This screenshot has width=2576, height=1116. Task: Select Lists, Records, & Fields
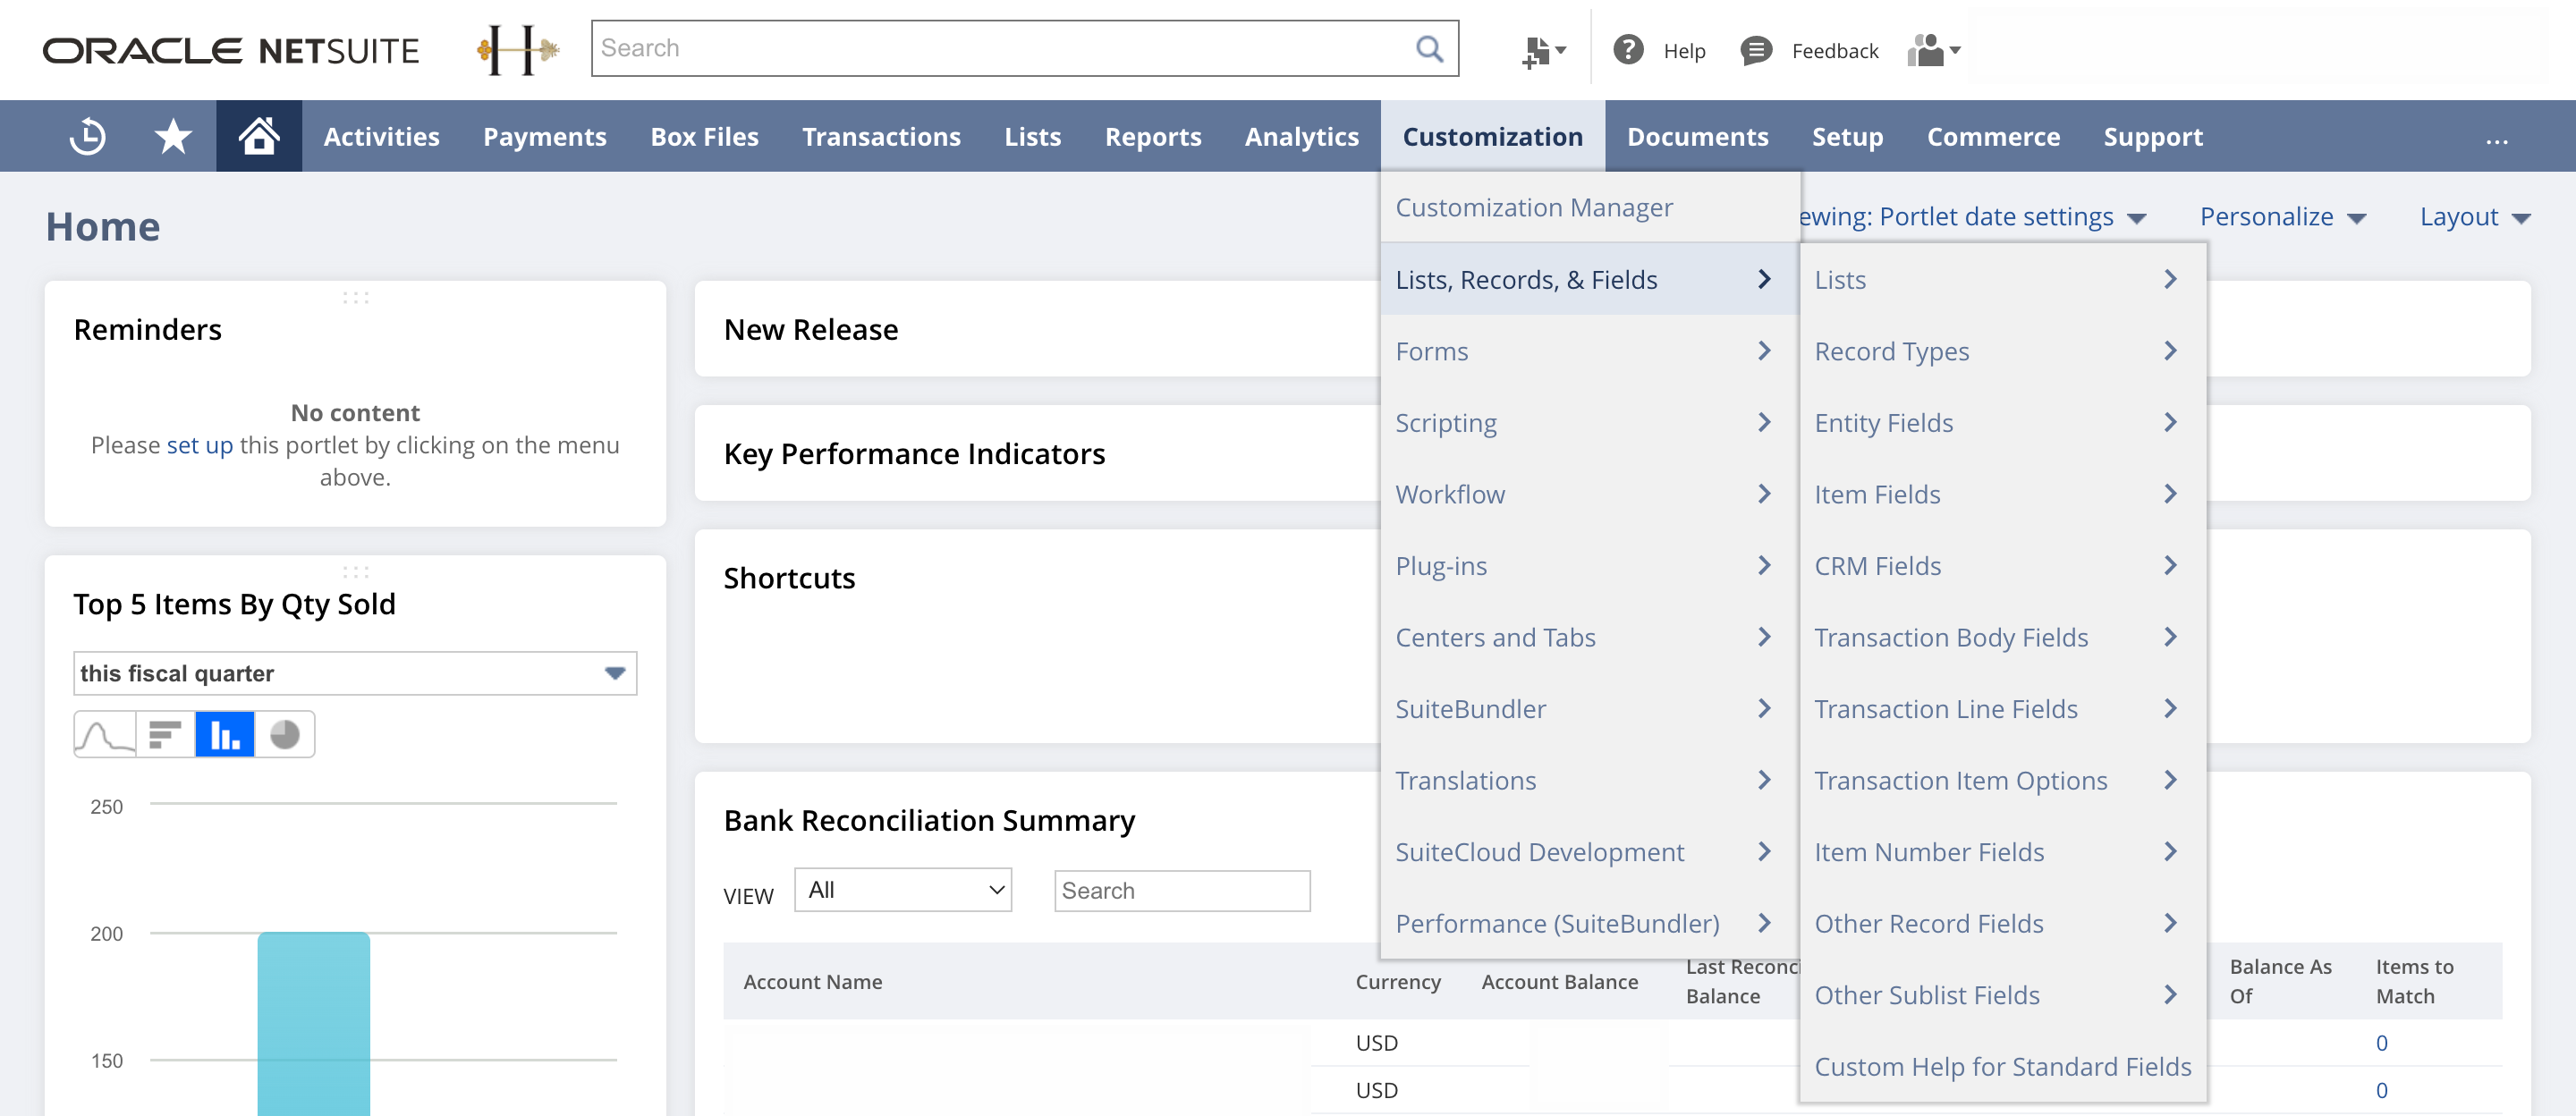[x=1590, y=279]
